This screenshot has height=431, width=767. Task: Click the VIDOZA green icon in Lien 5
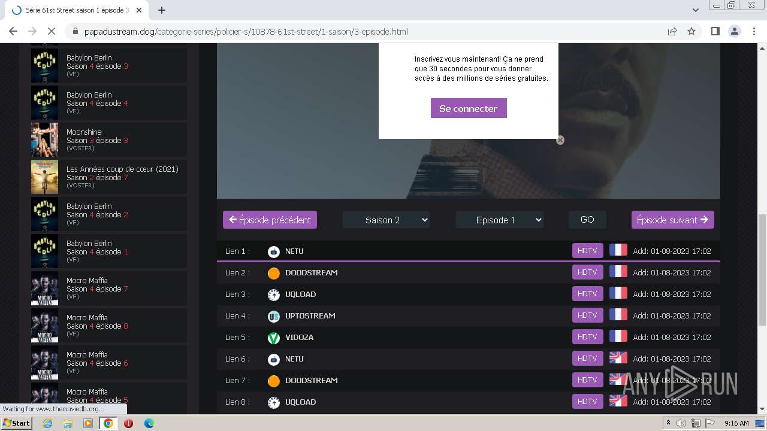tap(274, 338)
